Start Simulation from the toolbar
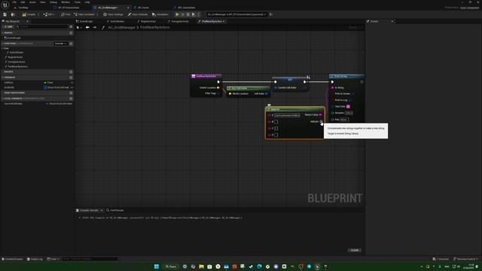 pyautogui.click(x=160, y=14)
